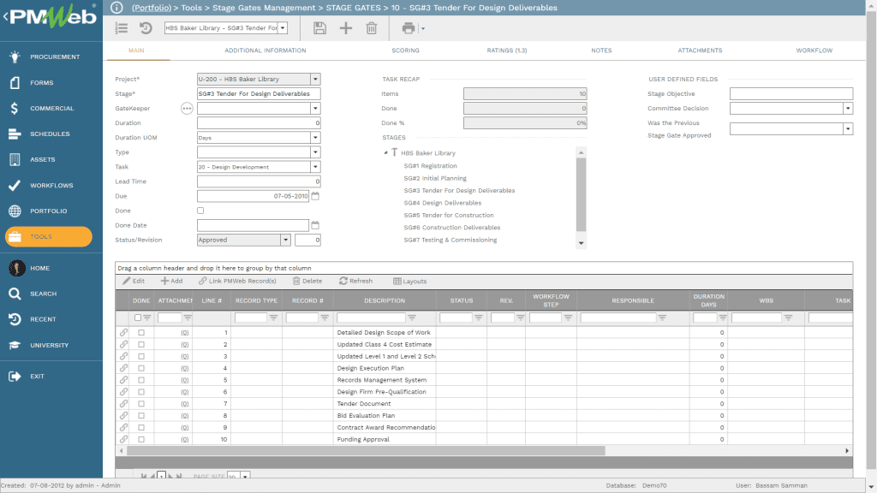
Task: Open the Procurement module in sidebar
Action: coord(46,57)
